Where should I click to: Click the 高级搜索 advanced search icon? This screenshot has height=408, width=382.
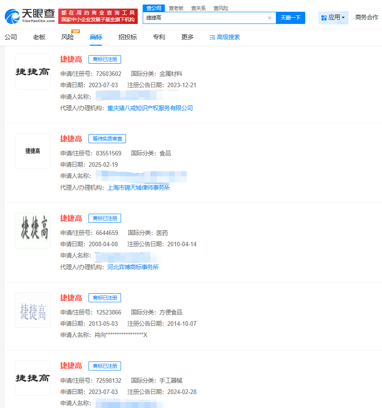[211, 38]
